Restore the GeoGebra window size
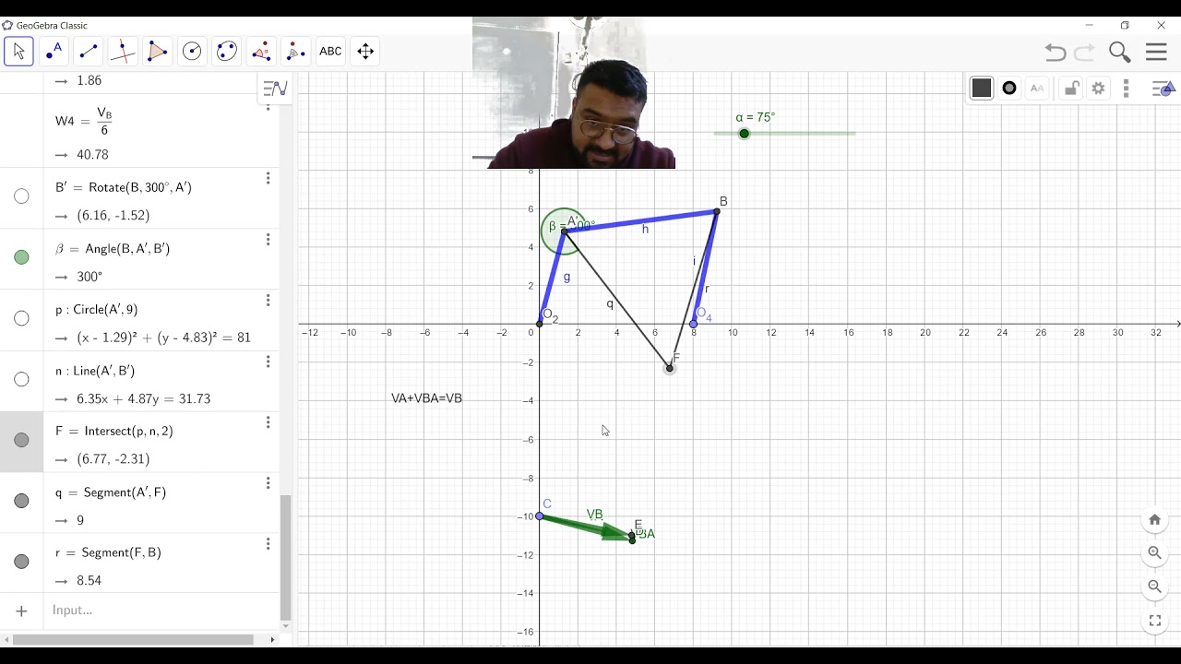The image size is (1181, 664). tap(1125, 25)
